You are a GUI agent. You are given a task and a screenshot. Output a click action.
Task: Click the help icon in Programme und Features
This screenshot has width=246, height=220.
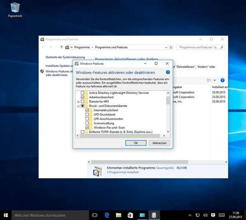click(x=223, y=80)
